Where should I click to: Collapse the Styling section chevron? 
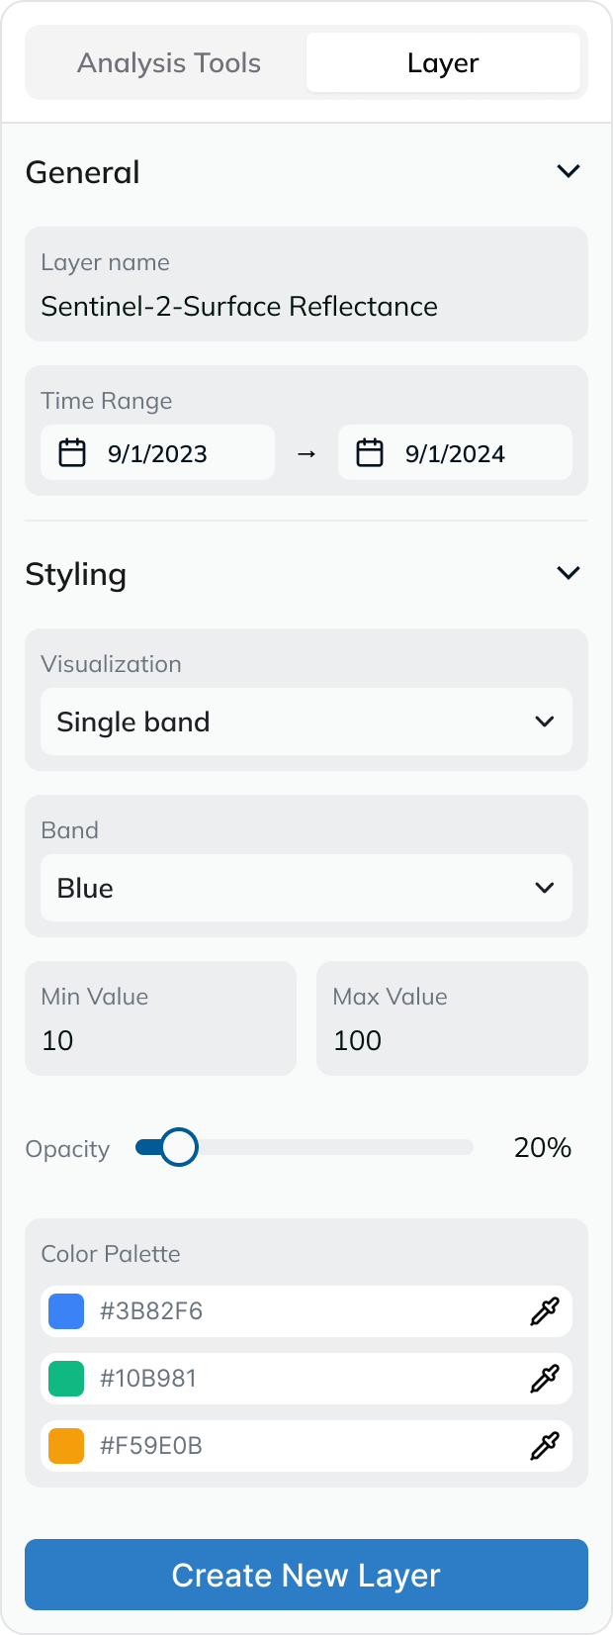(x=569, y=573)
